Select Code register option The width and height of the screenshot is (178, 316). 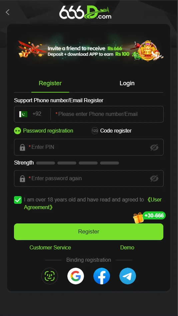coord(111,131)
